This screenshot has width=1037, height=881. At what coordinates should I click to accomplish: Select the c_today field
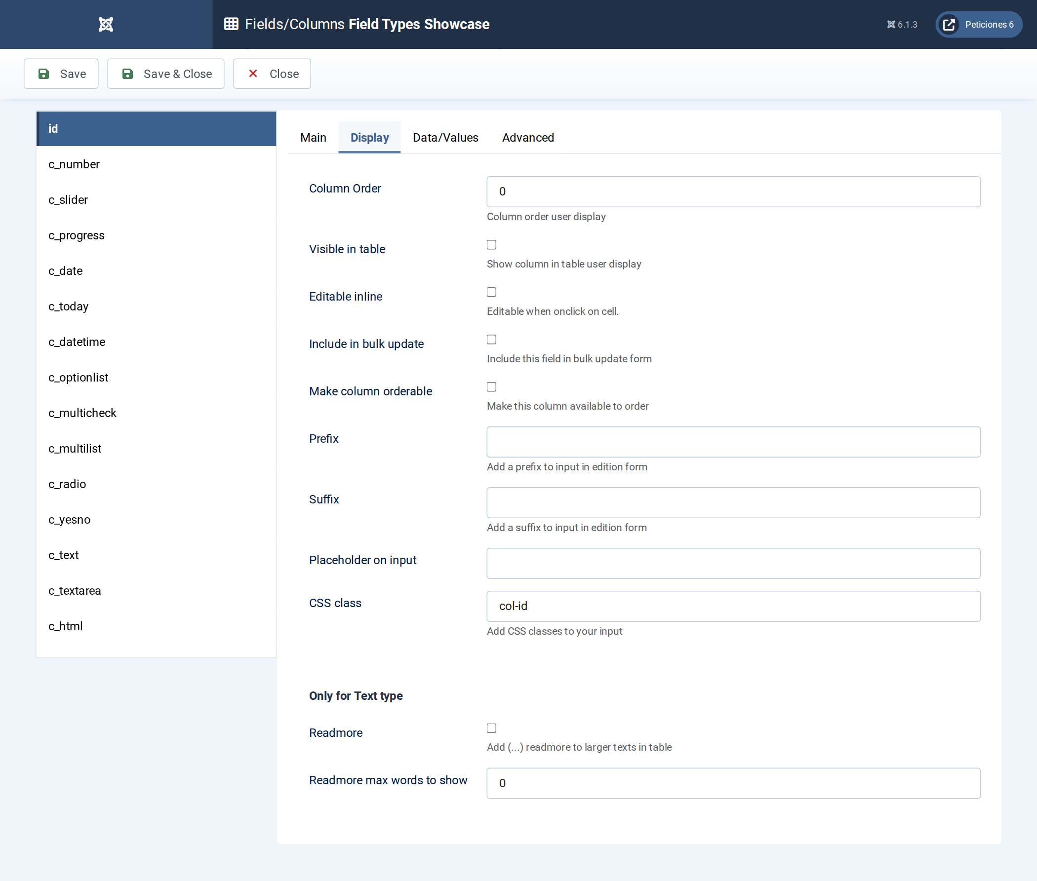click(157, 306)
